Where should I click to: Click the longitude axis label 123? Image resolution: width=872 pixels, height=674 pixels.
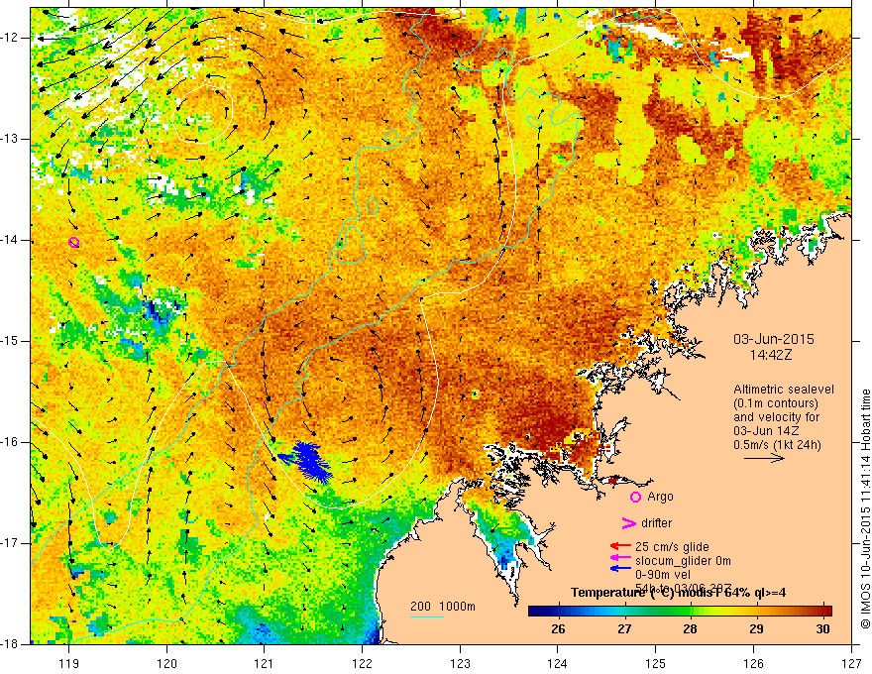click(460, 663)
